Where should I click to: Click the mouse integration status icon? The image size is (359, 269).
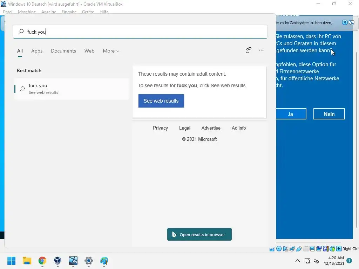[332, 249]
